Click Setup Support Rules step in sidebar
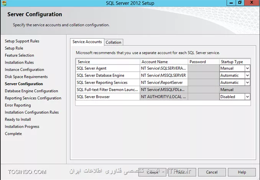Image resolution: width=260 pixels, height=180 pixels. click(22, 41)
